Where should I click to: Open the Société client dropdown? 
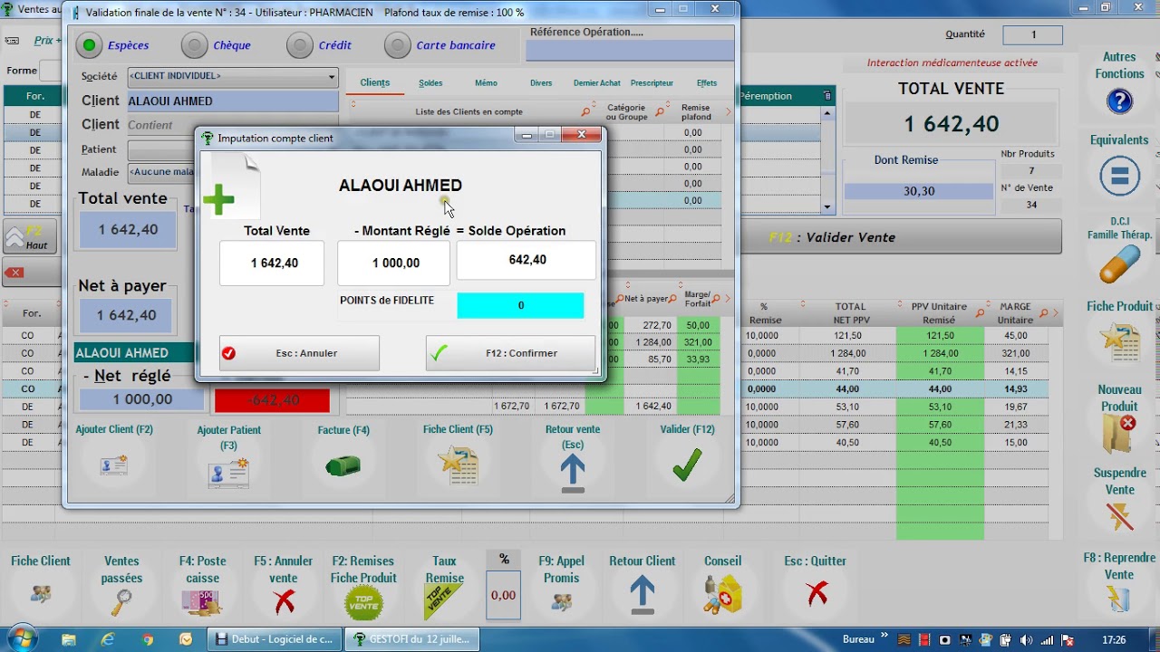pos(232,77)
